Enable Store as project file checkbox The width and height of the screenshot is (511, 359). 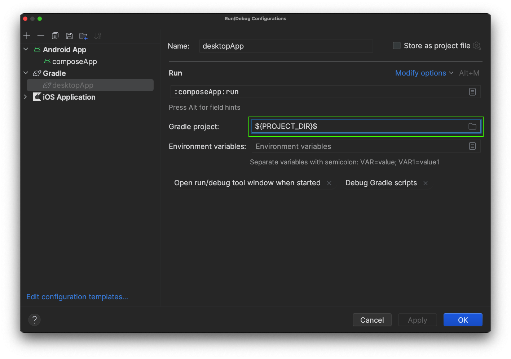(x=397, y=46)
